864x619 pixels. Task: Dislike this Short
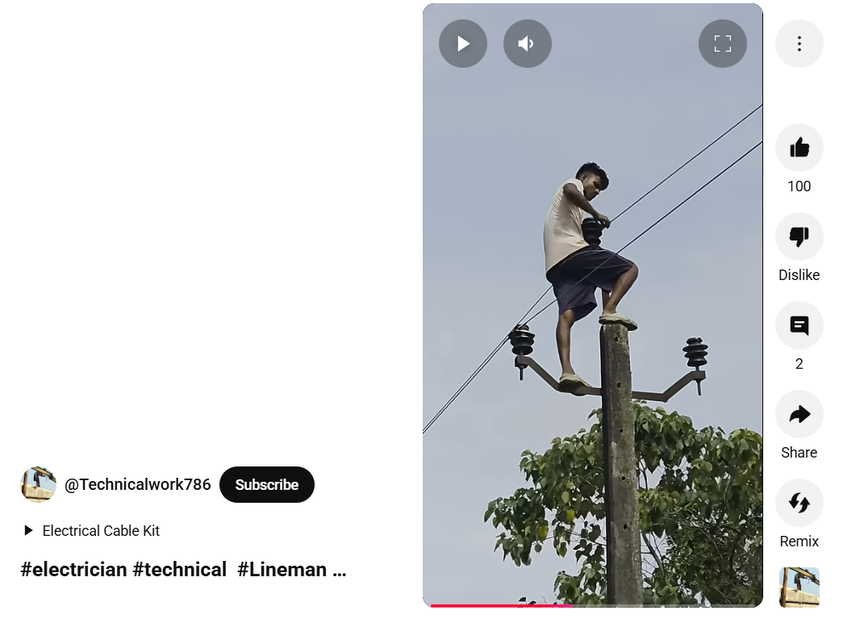[799, 236]
